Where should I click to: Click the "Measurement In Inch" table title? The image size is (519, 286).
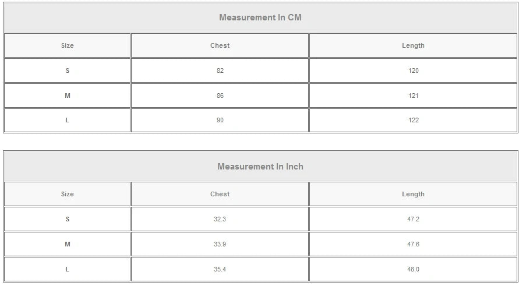tap(260, 167)
